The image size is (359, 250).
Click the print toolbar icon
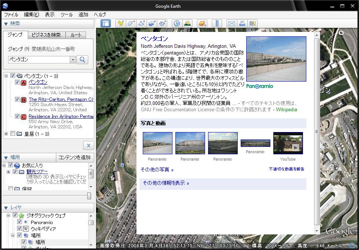(242, 23)
